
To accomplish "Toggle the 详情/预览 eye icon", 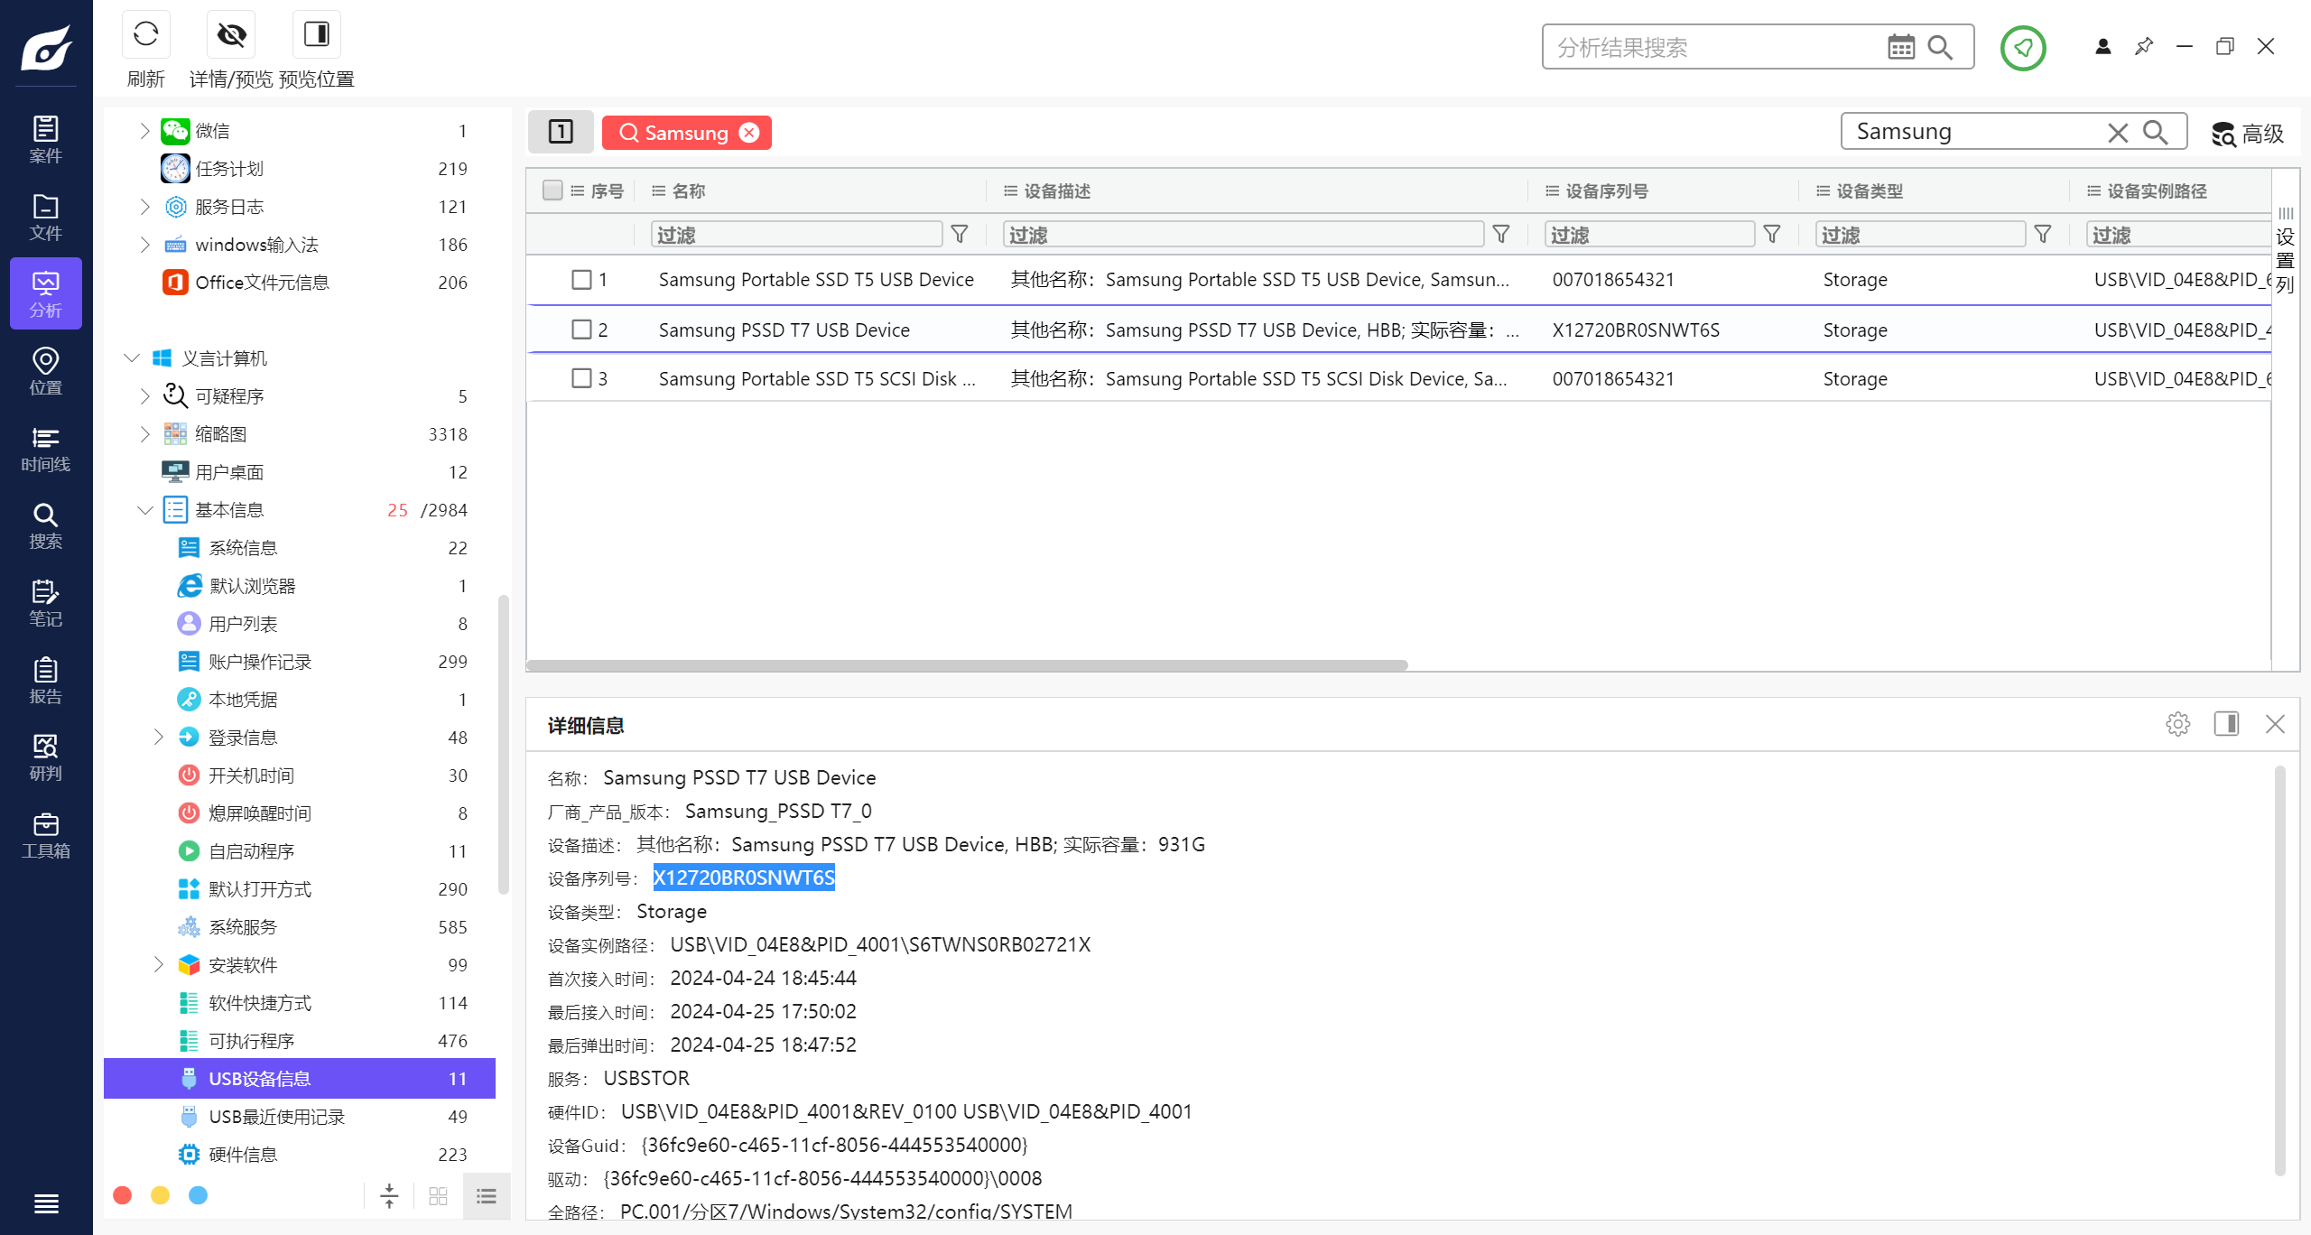I will [231, 34].
